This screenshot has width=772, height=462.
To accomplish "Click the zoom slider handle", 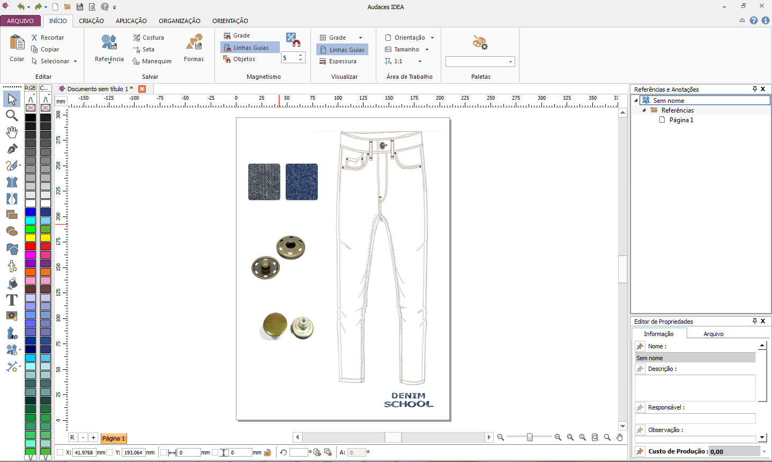I will 530,437.
